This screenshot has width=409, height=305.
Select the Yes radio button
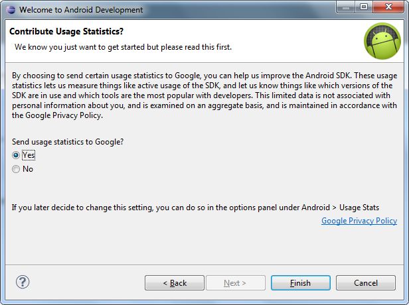16,154
